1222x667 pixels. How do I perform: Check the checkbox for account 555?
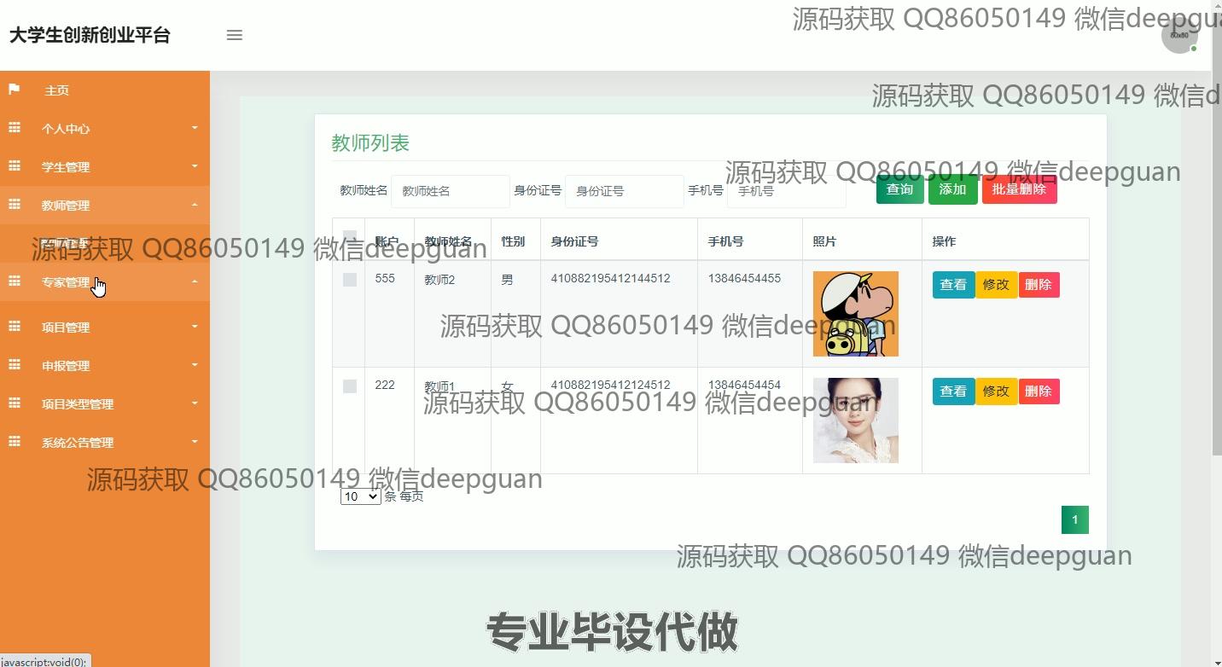[349, 280]
